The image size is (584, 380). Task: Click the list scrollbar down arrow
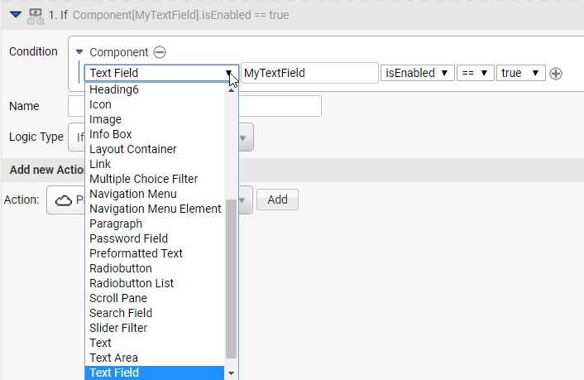232,373
